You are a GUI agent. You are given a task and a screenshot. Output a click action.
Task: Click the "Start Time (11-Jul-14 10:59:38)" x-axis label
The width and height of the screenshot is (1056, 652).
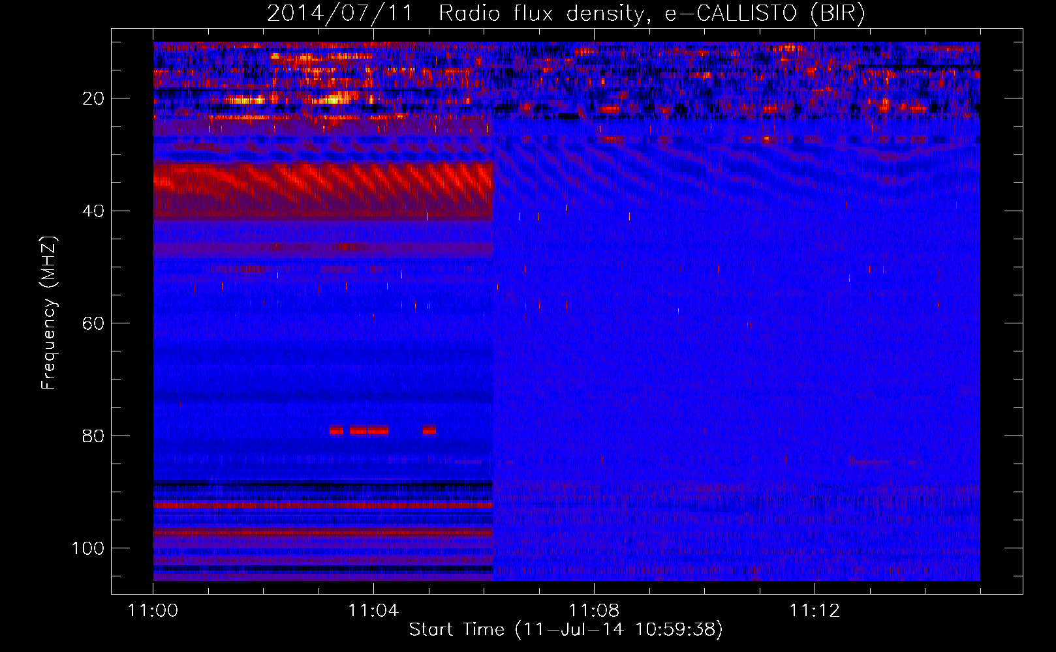(566, 630)
